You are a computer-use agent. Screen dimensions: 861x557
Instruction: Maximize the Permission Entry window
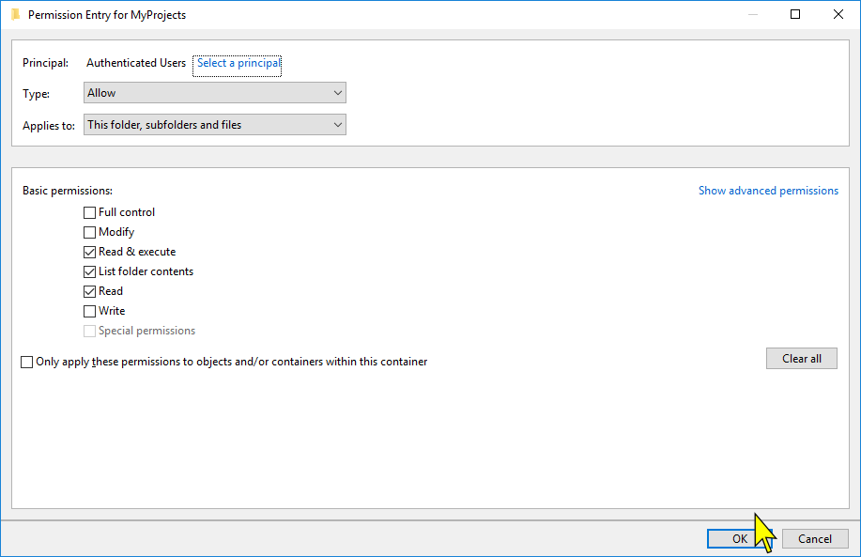pos(795,14)
